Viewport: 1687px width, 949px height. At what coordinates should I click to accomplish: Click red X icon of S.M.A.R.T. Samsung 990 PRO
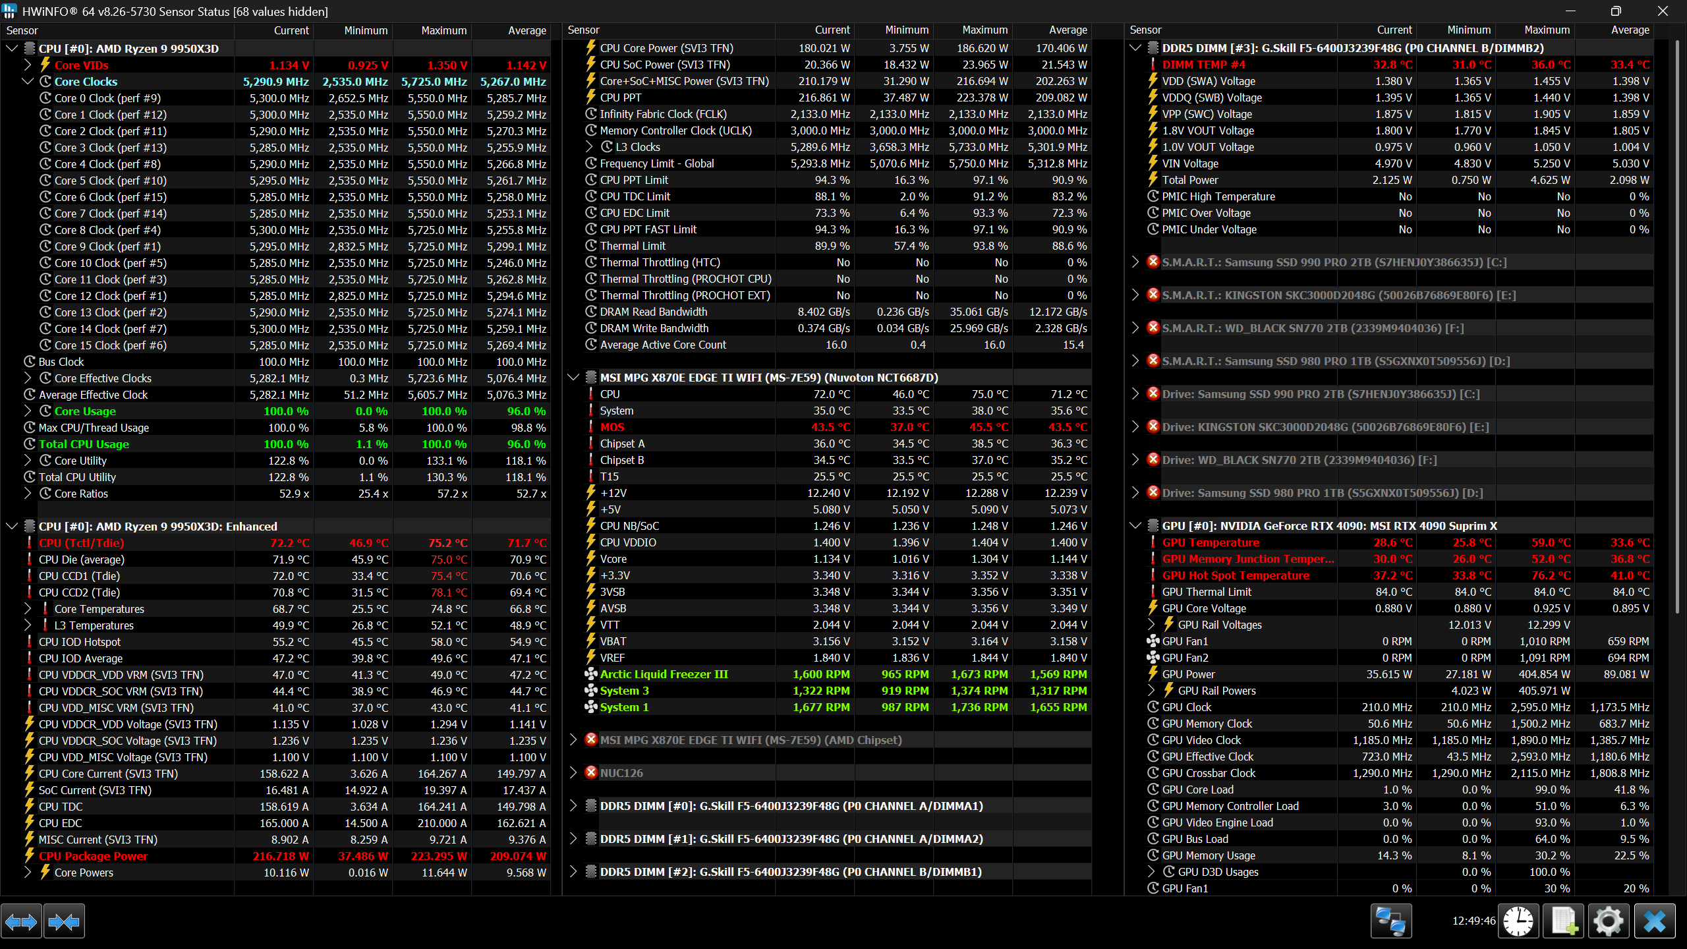pos(1153,262)
